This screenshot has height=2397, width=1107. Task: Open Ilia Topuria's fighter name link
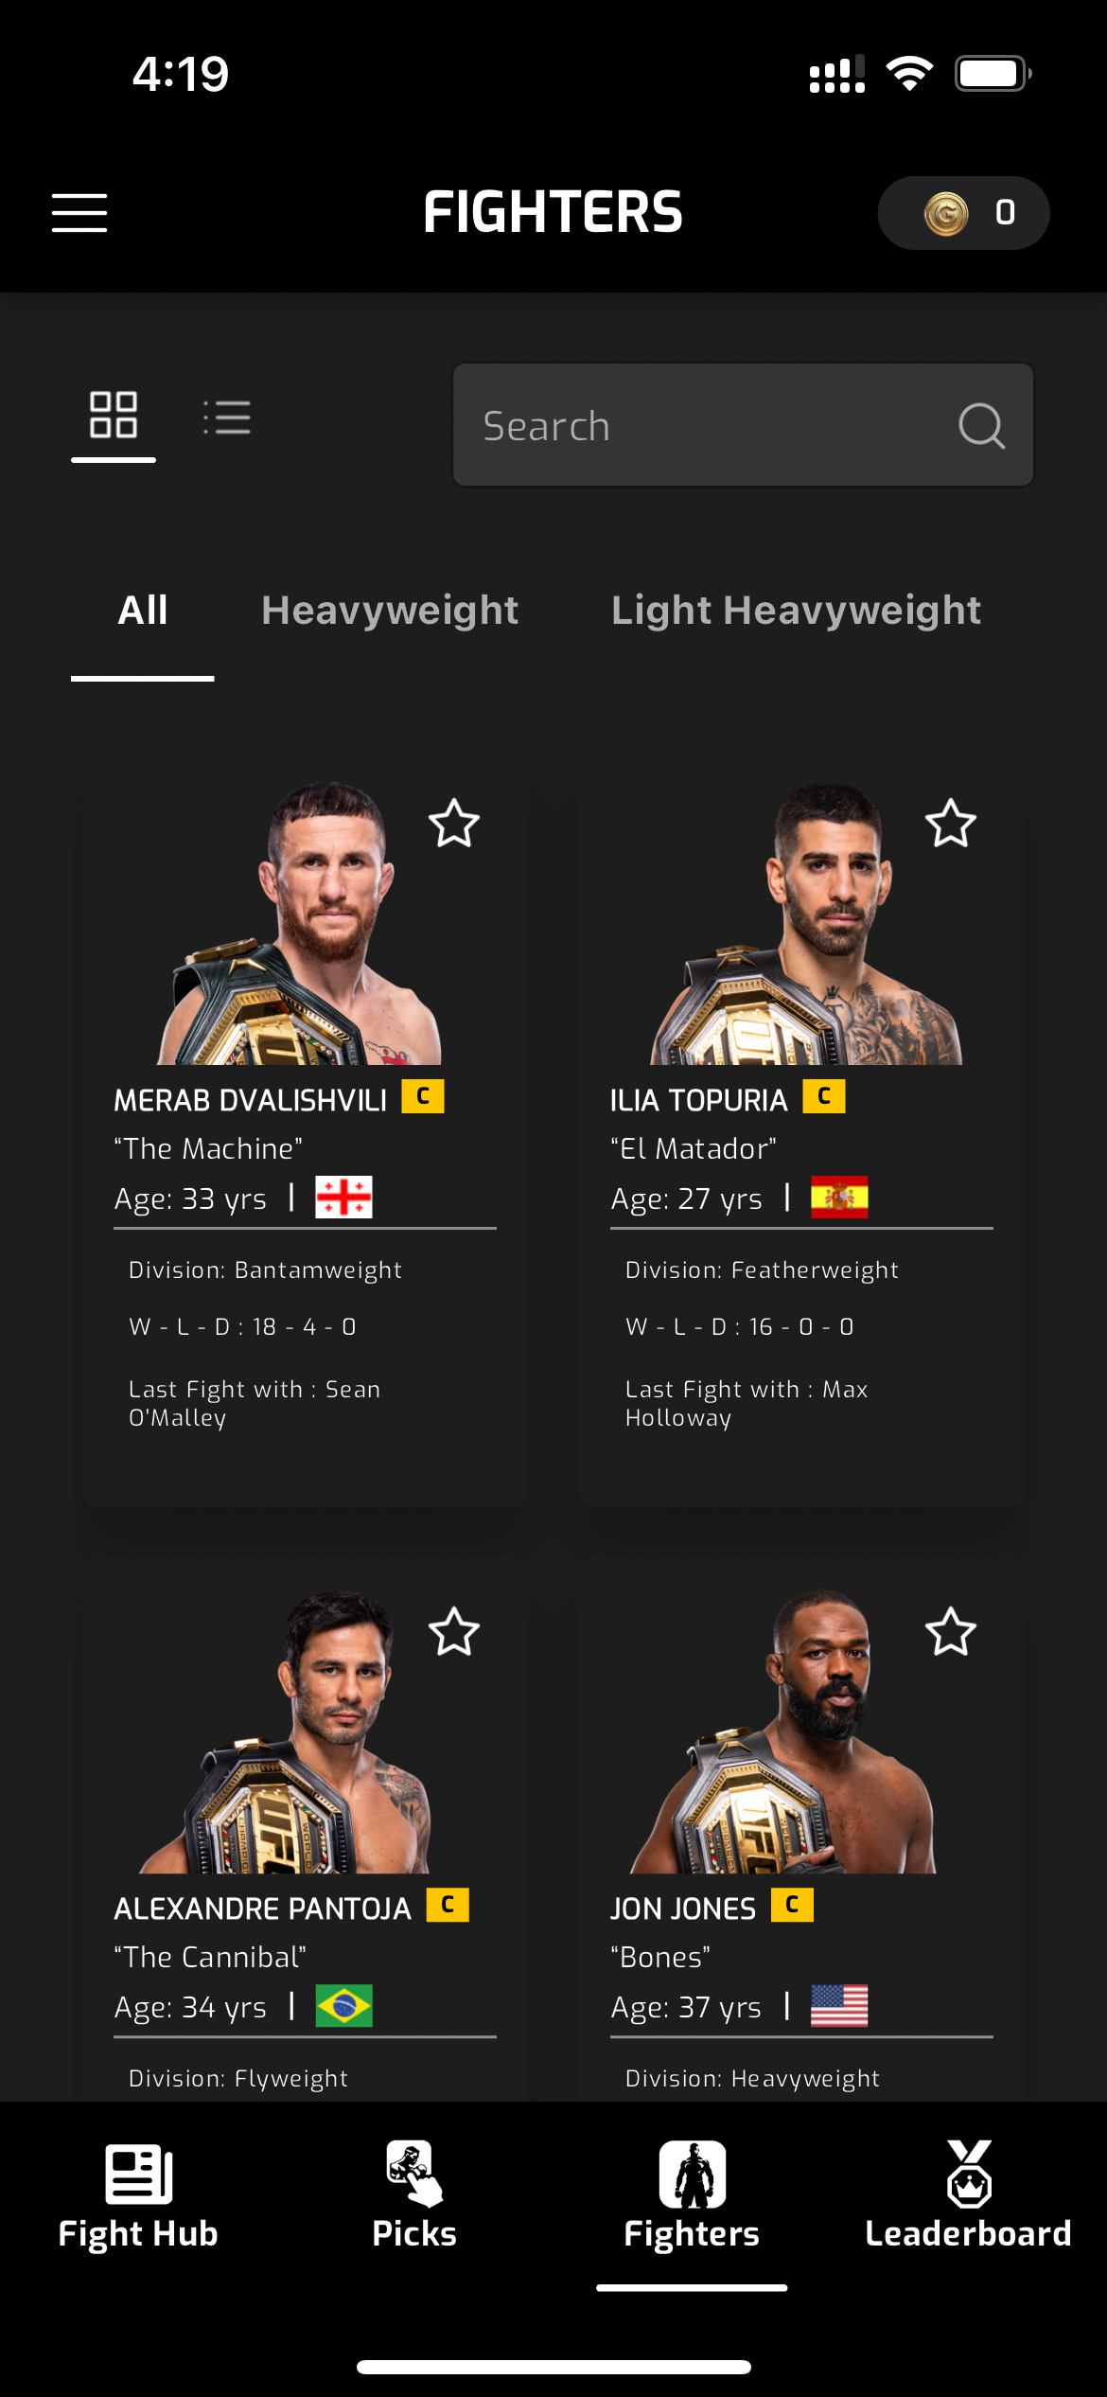[x=698, y=1100]
